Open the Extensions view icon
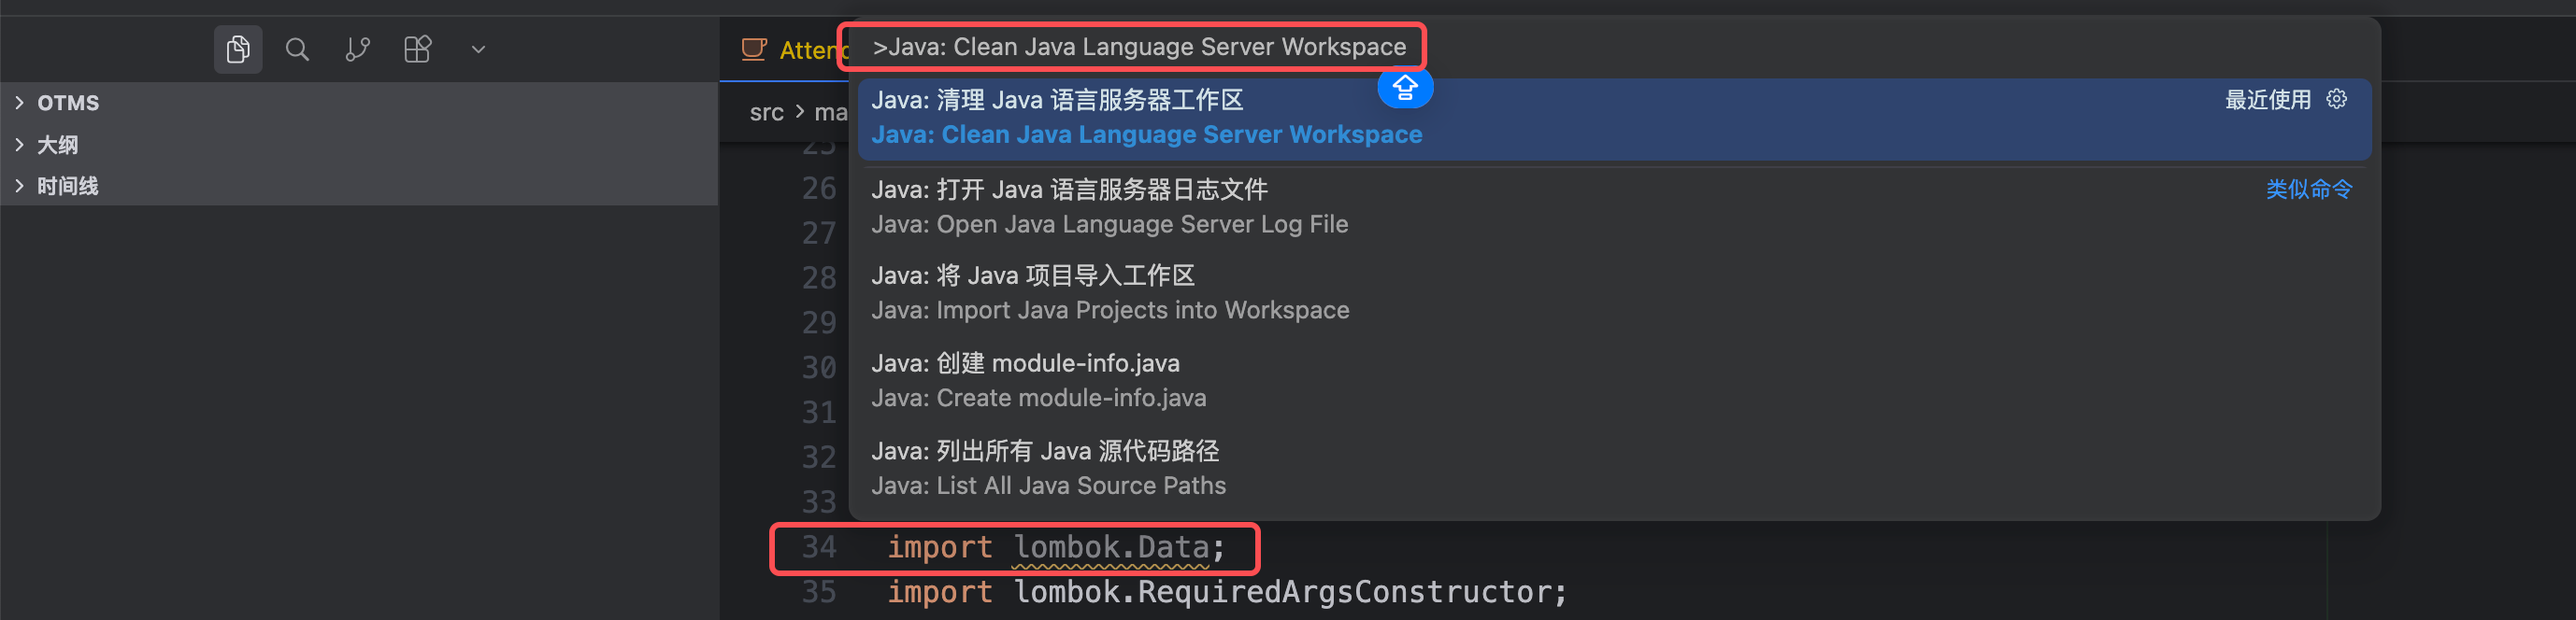Screen dimensions: 2576x620 pyautogui.click(x=418, y=49)
